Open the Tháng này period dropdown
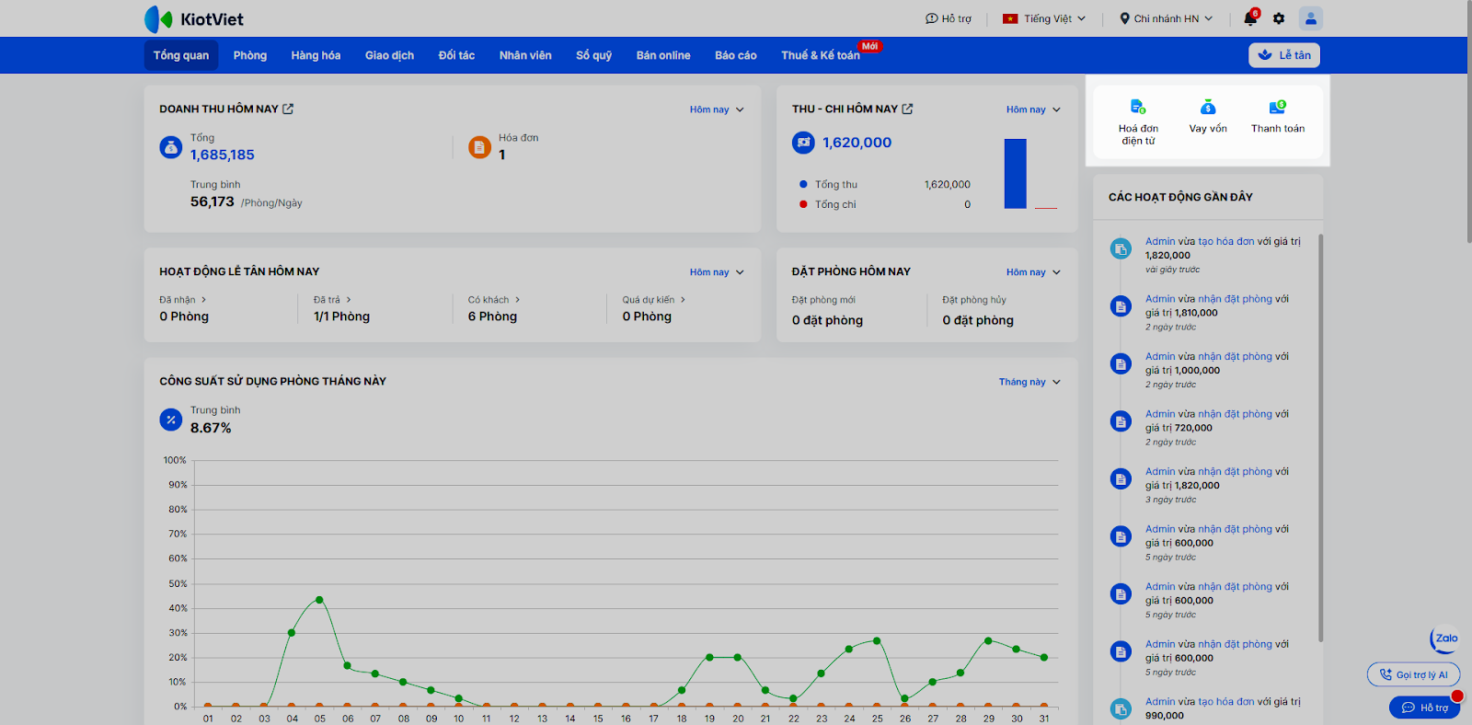Screen dimensions: 1472x725 (x=1029, y=382)
